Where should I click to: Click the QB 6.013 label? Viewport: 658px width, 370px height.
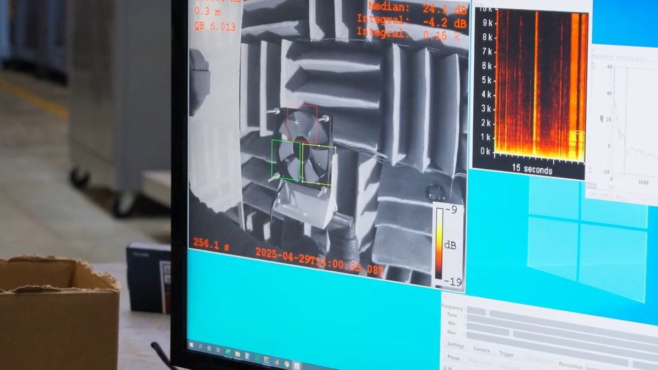point(214,26)
